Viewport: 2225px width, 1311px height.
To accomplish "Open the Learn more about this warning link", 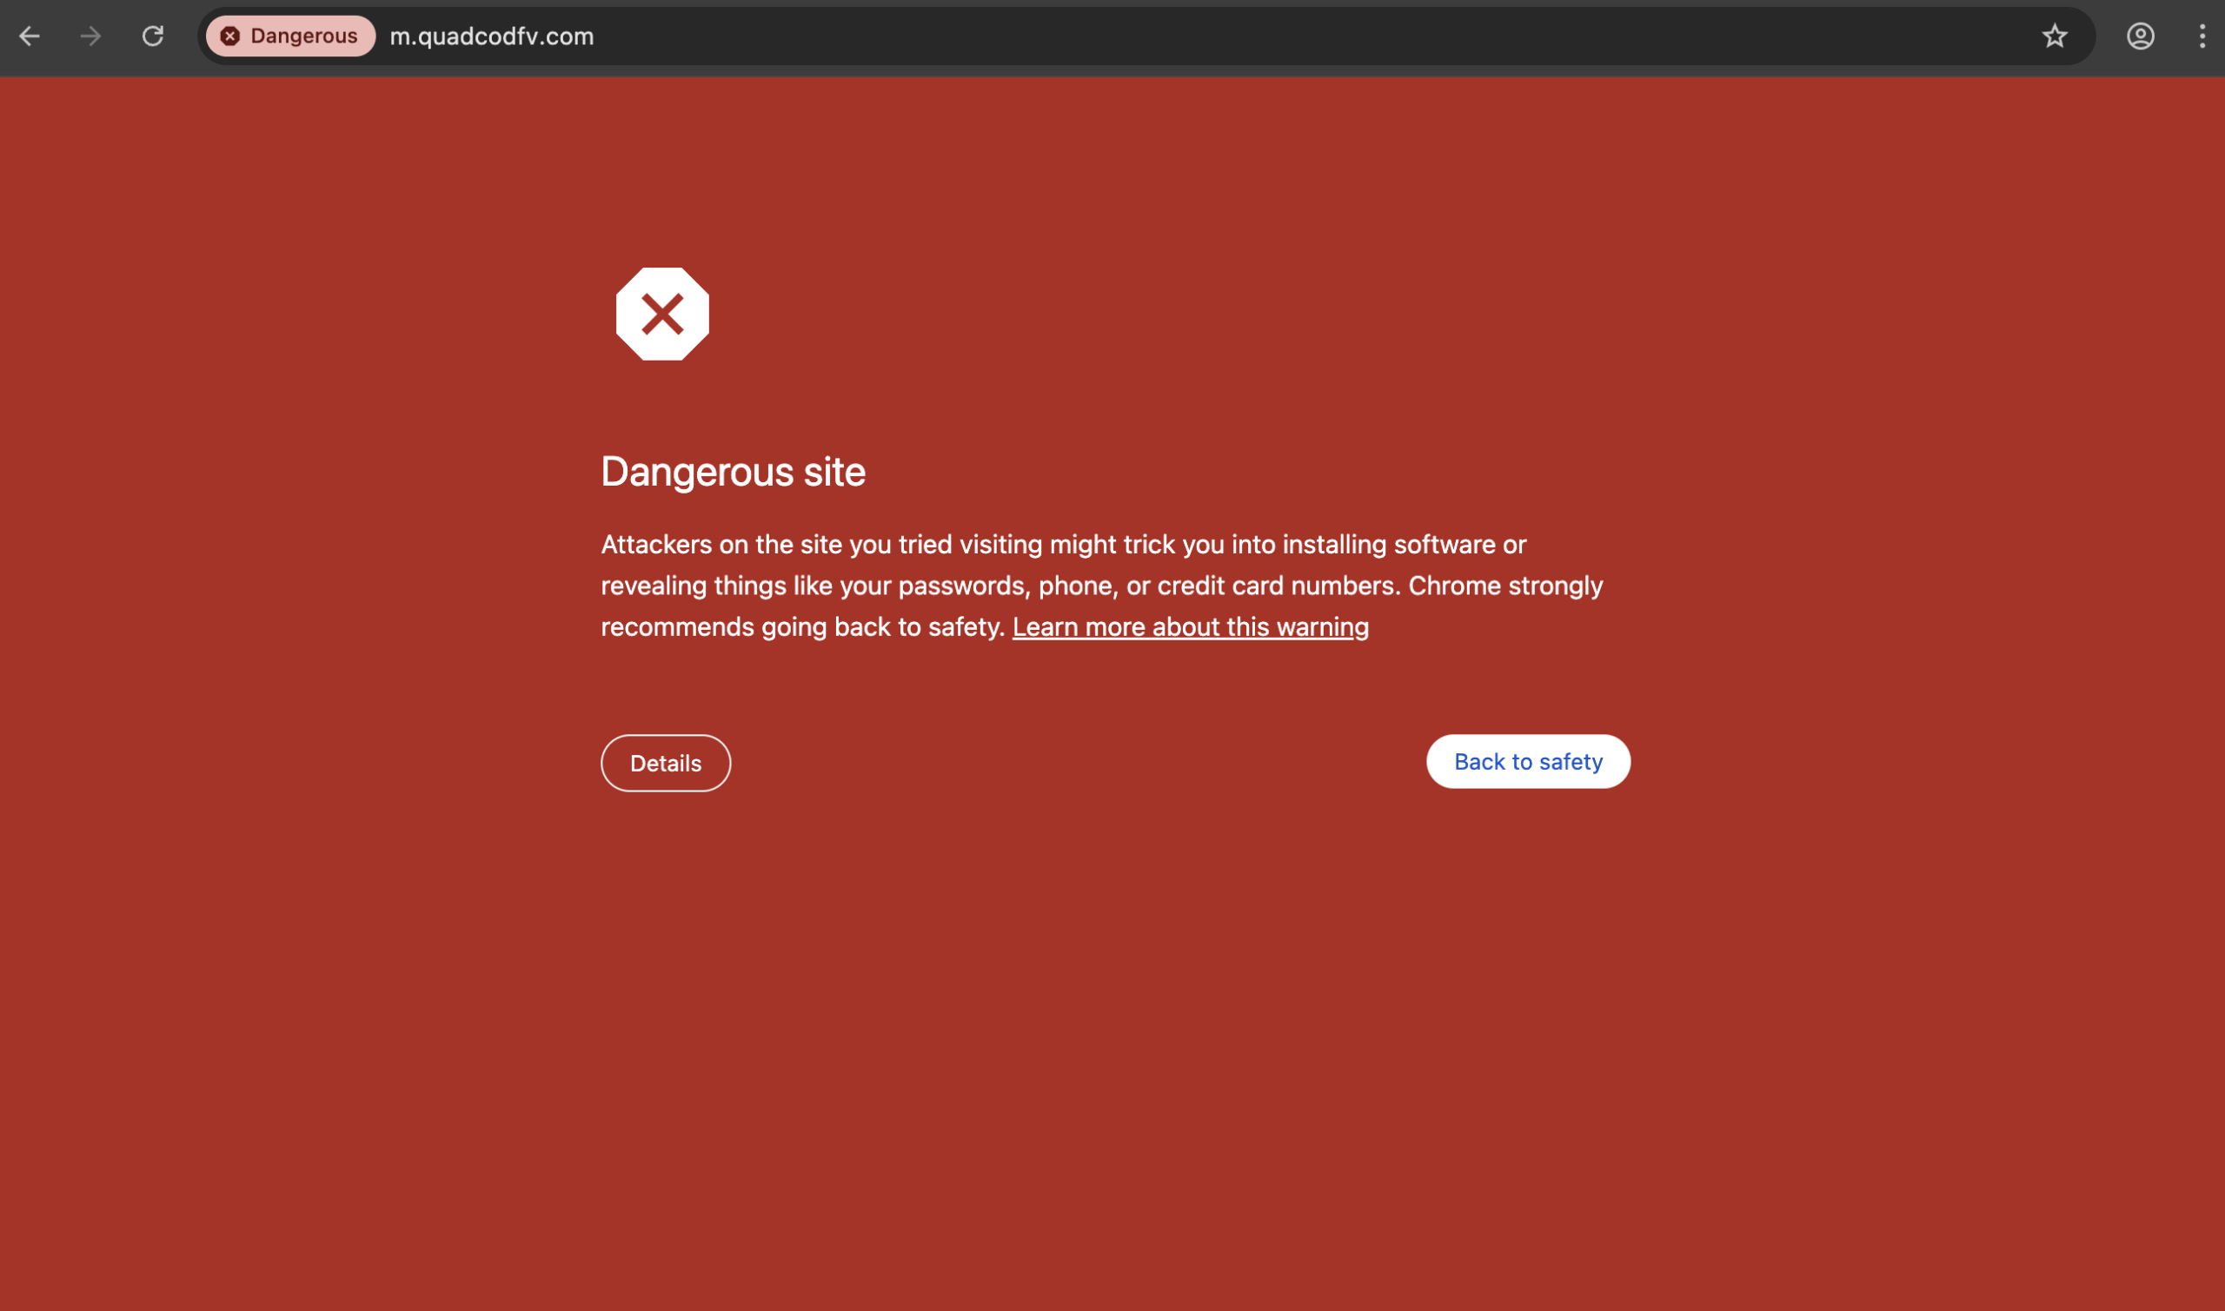I will coord(1190,626).
